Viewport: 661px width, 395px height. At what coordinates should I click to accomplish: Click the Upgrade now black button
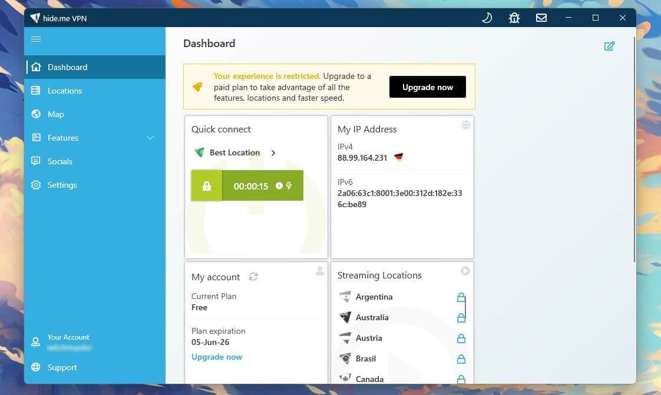click(x=428, y=87)
